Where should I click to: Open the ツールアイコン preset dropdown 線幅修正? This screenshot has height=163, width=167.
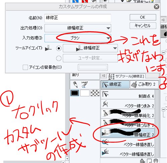(x=90, y=48)
